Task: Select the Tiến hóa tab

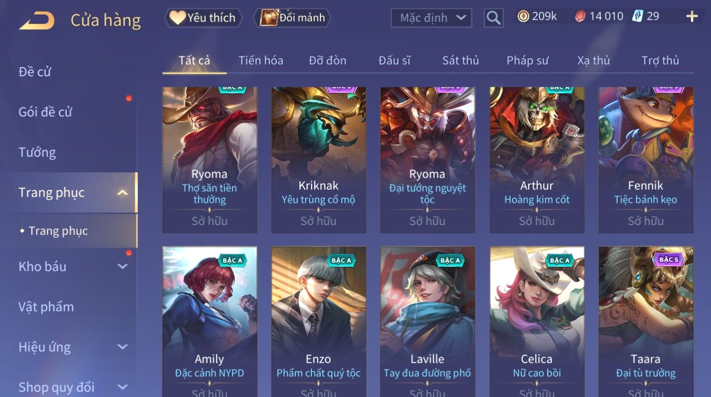Action: click(x=261, y=60)
